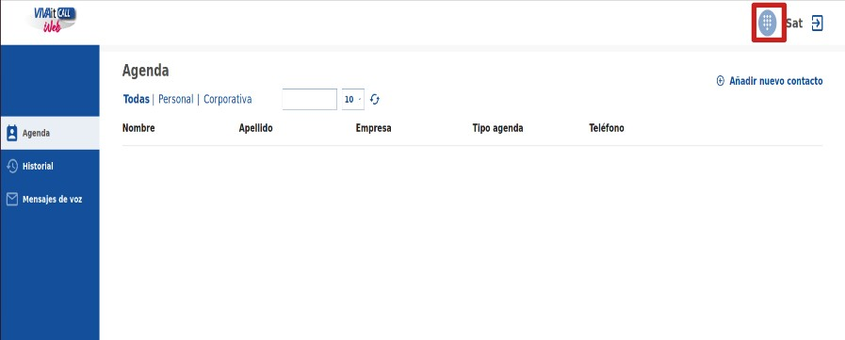Show the Corporativa agenda filter
Viewport: 845px width, 340px height.
pos(227,99)
